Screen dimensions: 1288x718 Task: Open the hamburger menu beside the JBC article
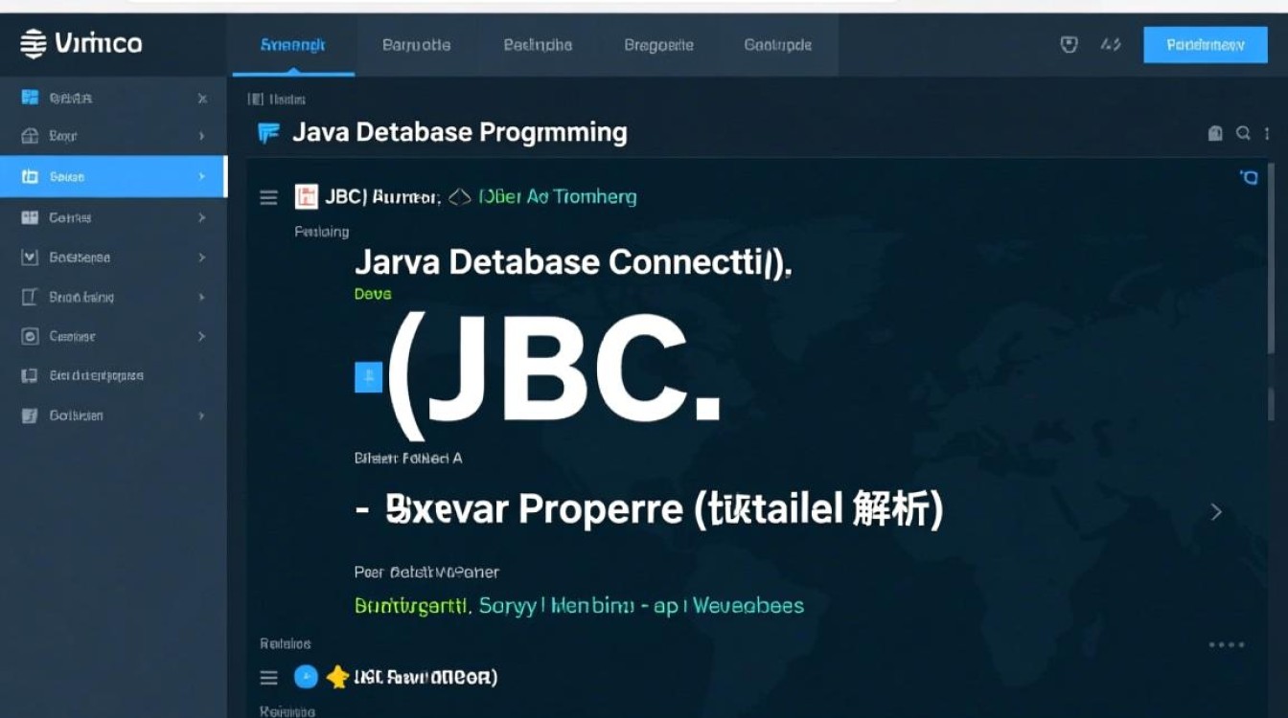pos(268,197)
